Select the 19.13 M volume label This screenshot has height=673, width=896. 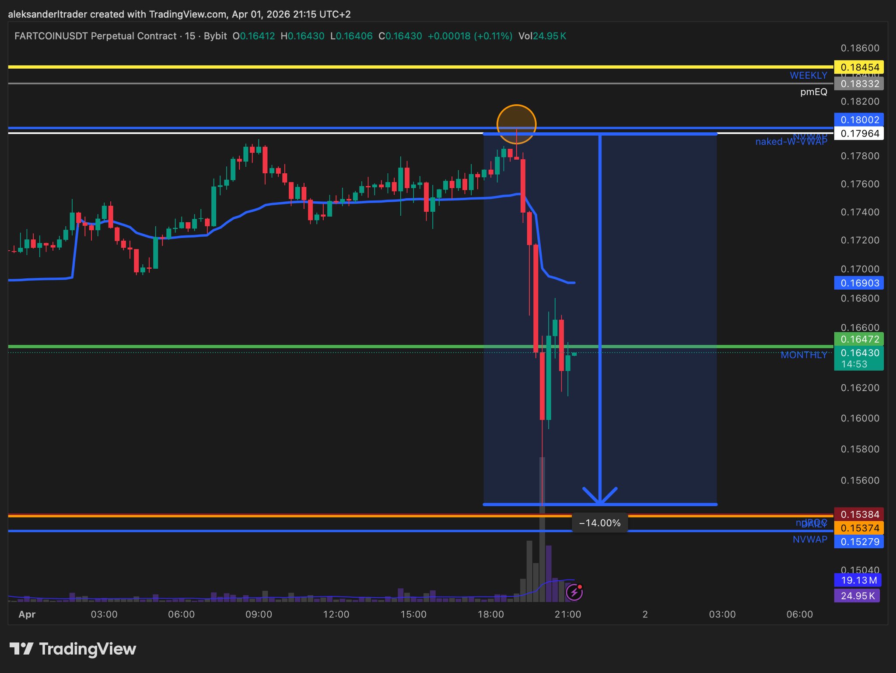coord(858,580)
